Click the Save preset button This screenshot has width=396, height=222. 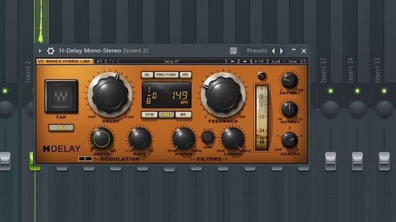pyautogui.click(x=293, y=61)
